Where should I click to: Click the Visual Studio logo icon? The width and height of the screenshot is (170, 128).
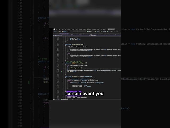pyautogui.click(x=54, y=29)
